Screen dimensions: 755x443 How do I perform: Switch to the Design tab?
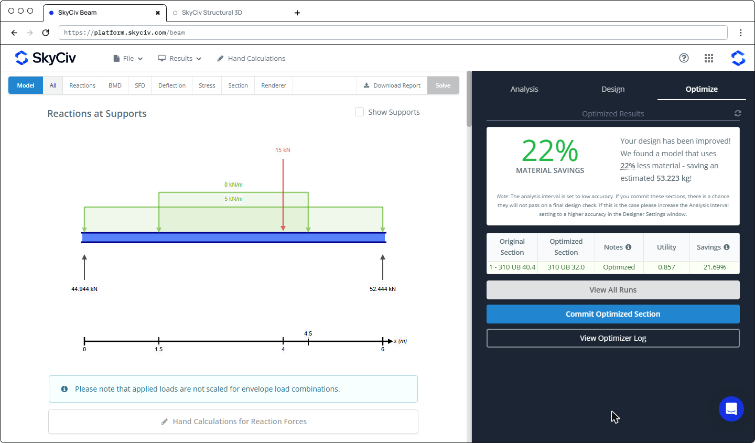(x=613, y=89)
